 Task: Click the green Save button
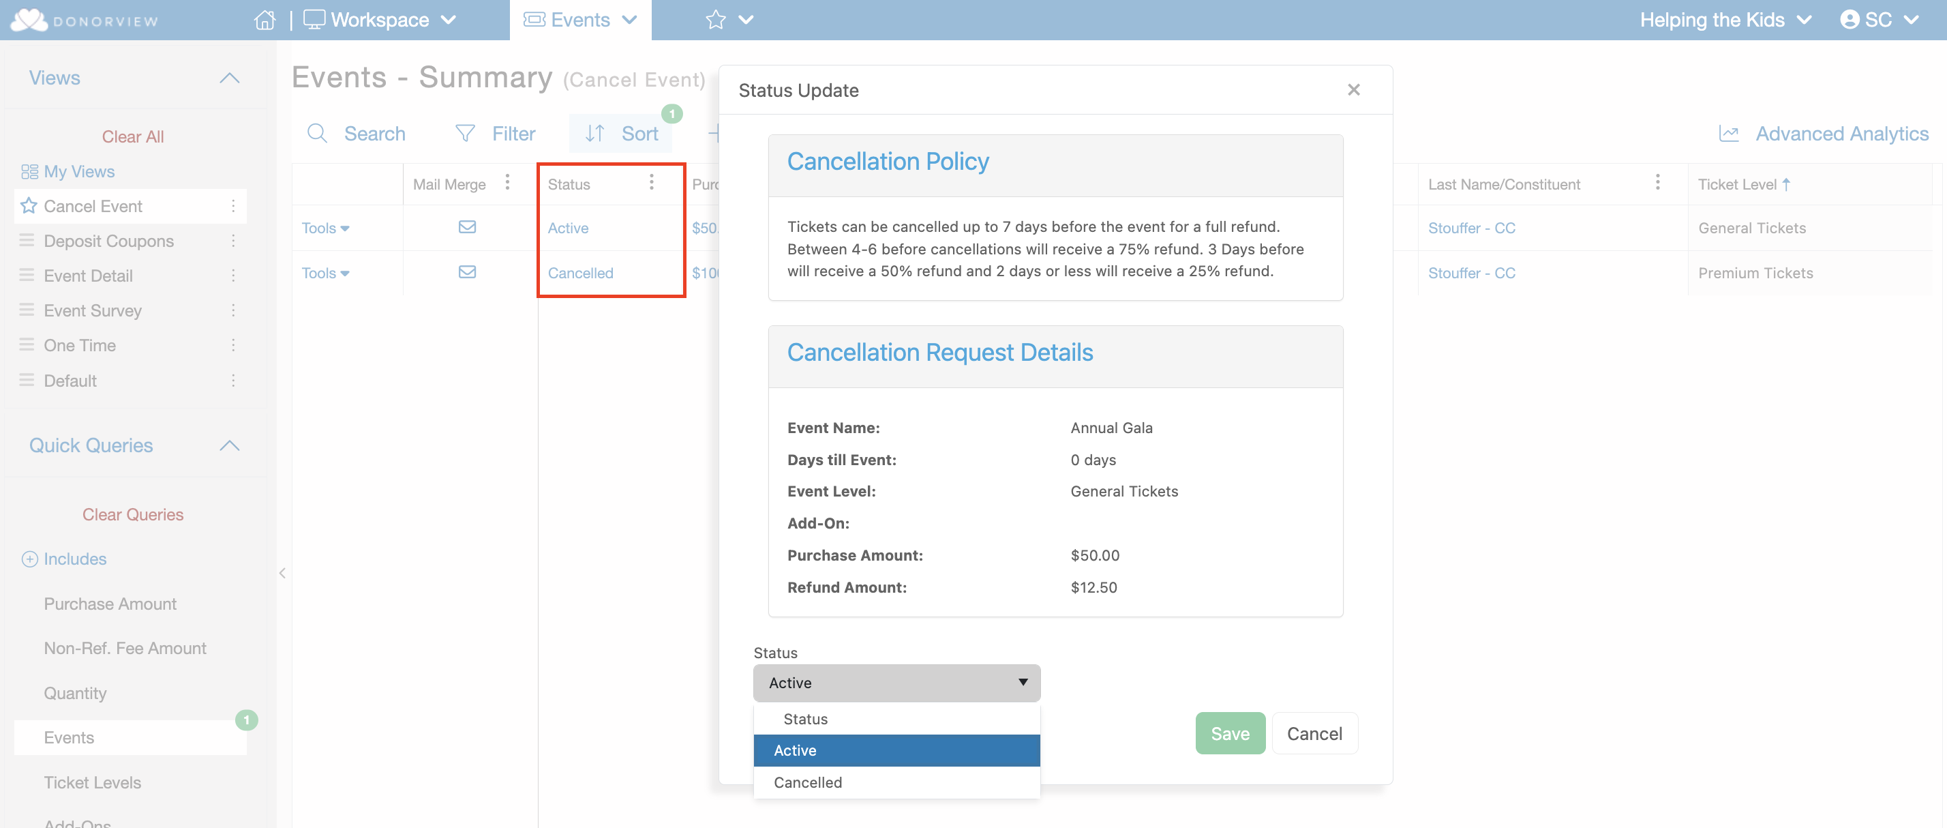(1230, 733)
